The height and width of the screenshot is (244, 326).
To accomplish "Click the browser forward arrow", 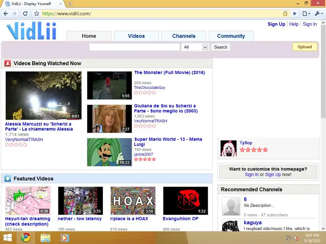I will pos(14,14).
